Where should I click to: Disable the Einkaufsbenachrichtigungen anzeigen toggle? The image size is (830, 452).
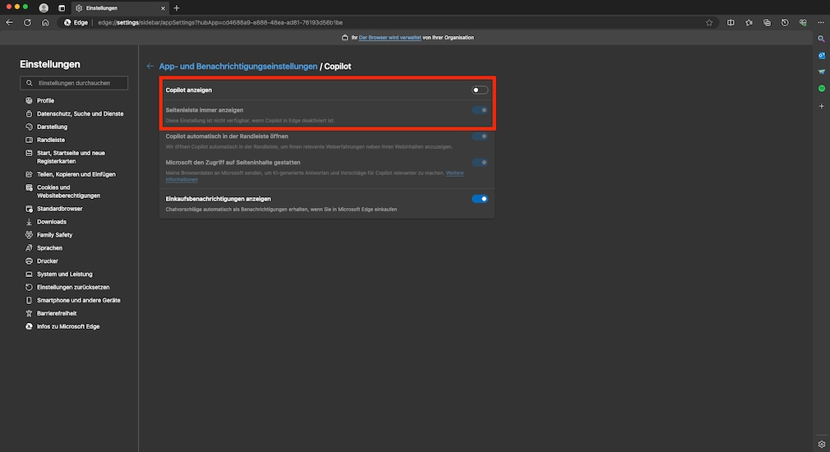pyautogui.click(x=480, y=199)
